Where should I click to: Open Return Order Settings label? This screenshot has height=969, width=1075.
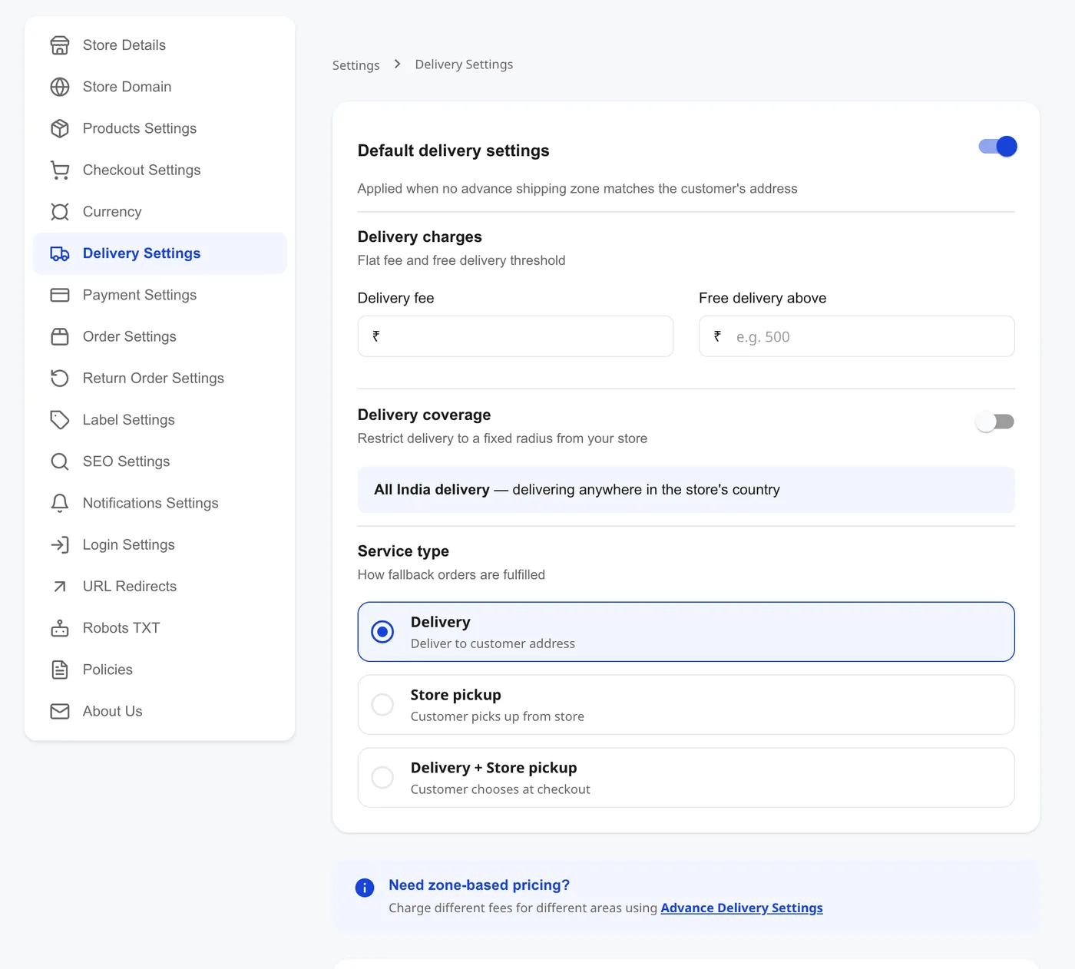(154, 378)
